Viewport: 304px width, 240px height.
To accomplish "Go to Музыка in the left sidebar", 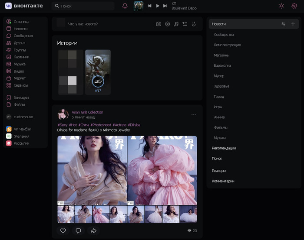I will (20, 64).
